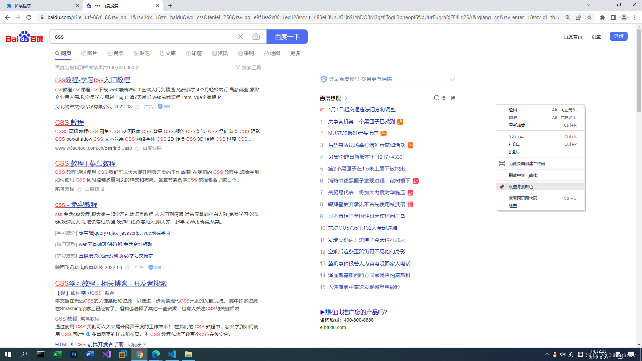Open the 更多 search categories

pos(295,53)
